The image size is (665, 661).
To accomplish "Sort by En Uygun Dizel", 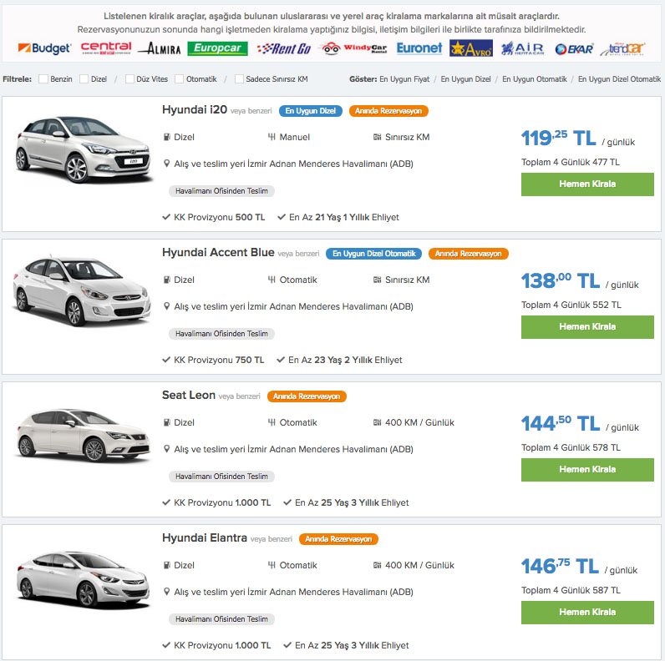I will (x=465, y=79).
